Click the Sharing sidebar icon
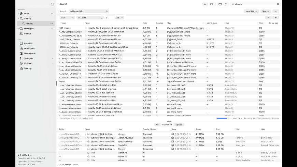 (22, 68)
